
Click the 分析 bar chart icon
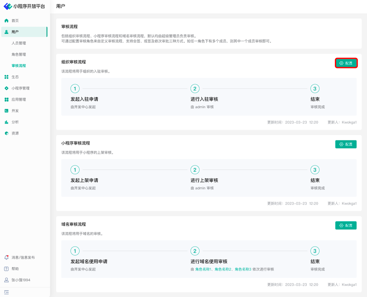(x=6, y=122)
